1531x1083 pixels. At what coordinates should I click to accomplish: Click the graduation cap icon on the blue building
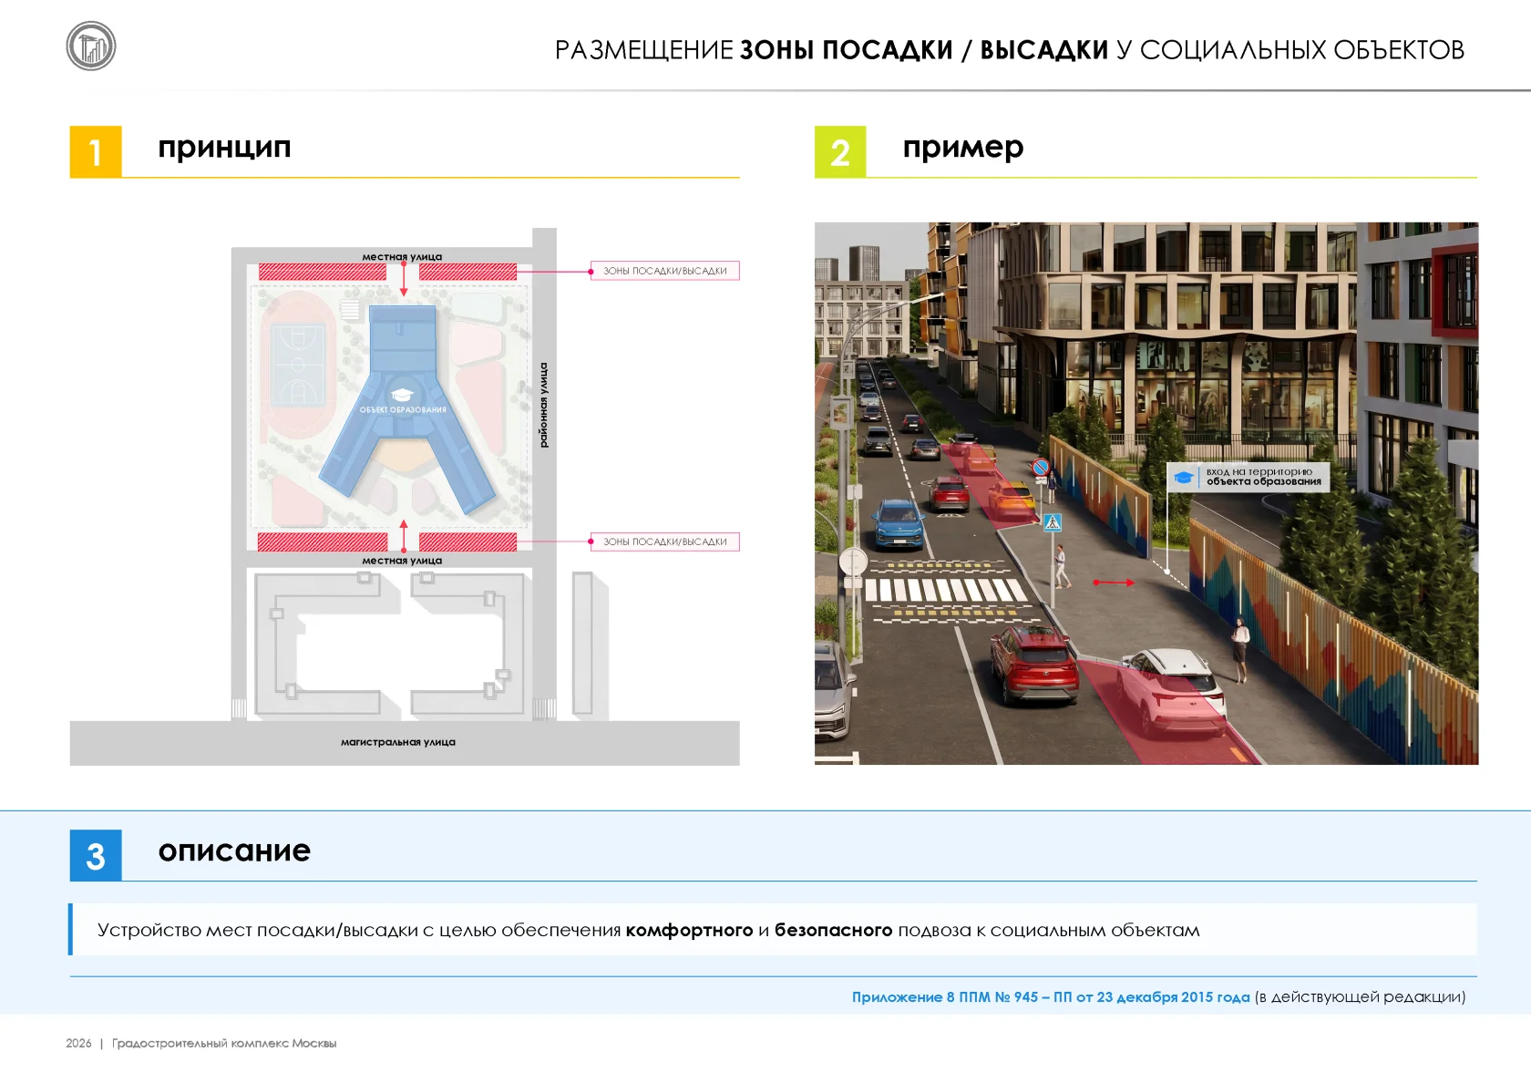(402, 395)
